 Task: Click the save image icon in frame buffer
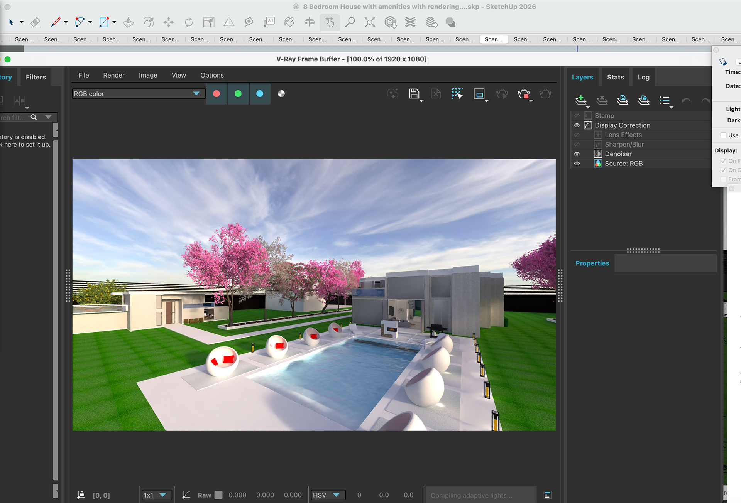coord(414,94)
